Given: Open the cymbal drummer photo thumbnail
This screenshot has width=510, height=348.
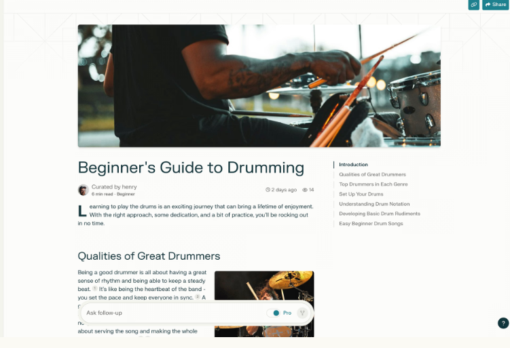Looking at the screenshot, I should 264,304.
